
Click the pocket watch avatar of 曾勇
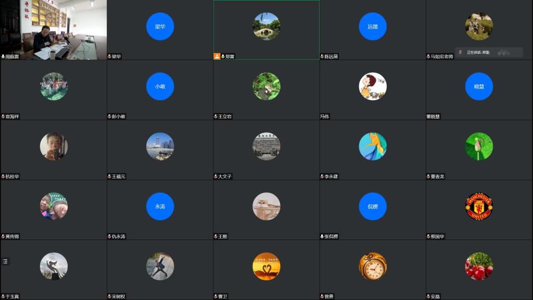tap(373, 266)
